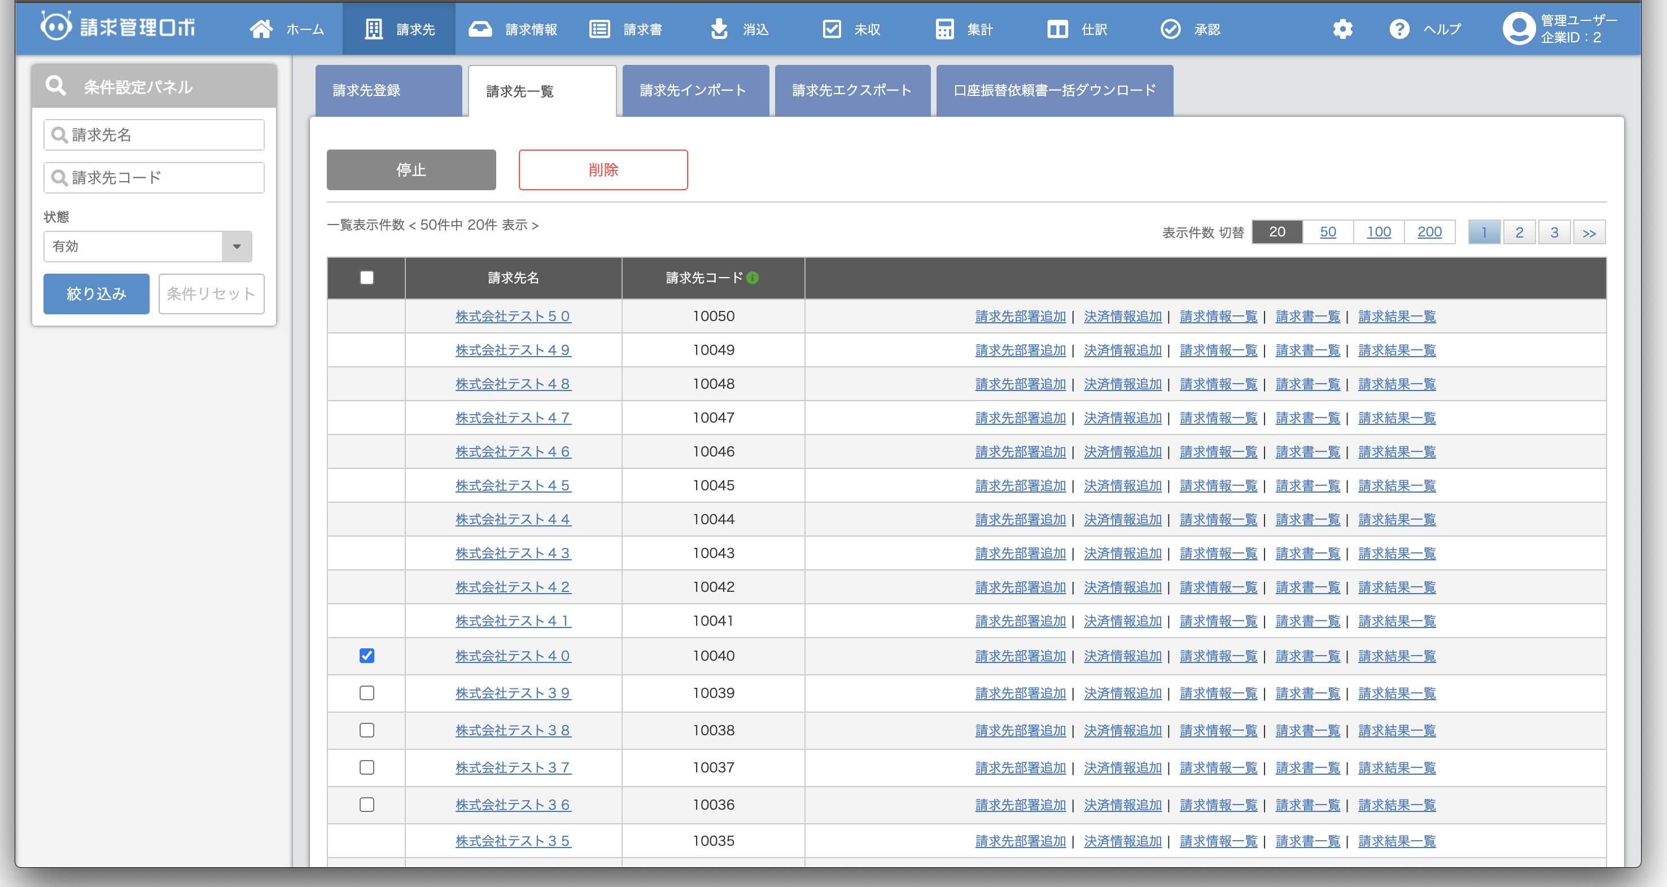Click the green info icon beside 請求先コード
1667x887 pixels.
752,278
